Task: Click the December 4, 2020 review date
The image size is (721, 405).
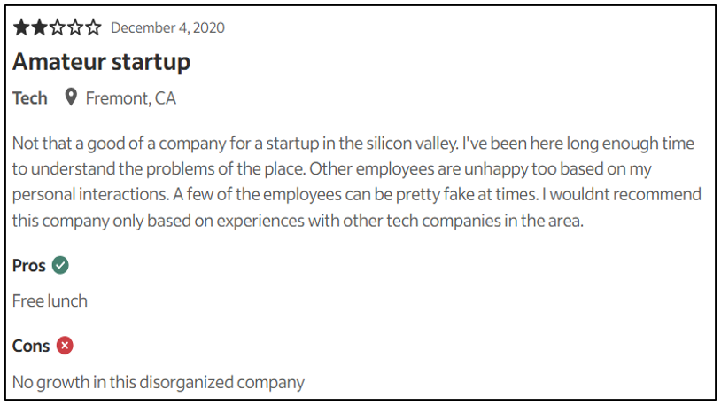Action: (x=167, y=27)
